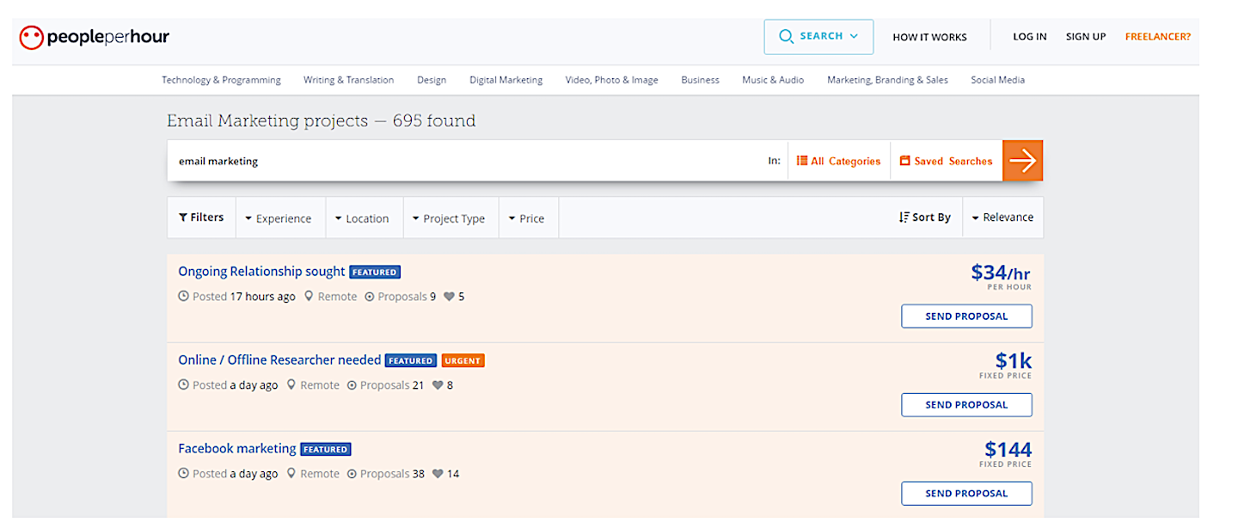1238x528 pixels.
Task: Expand the Project Type dropdown
Action: click(x=448, y=218)
